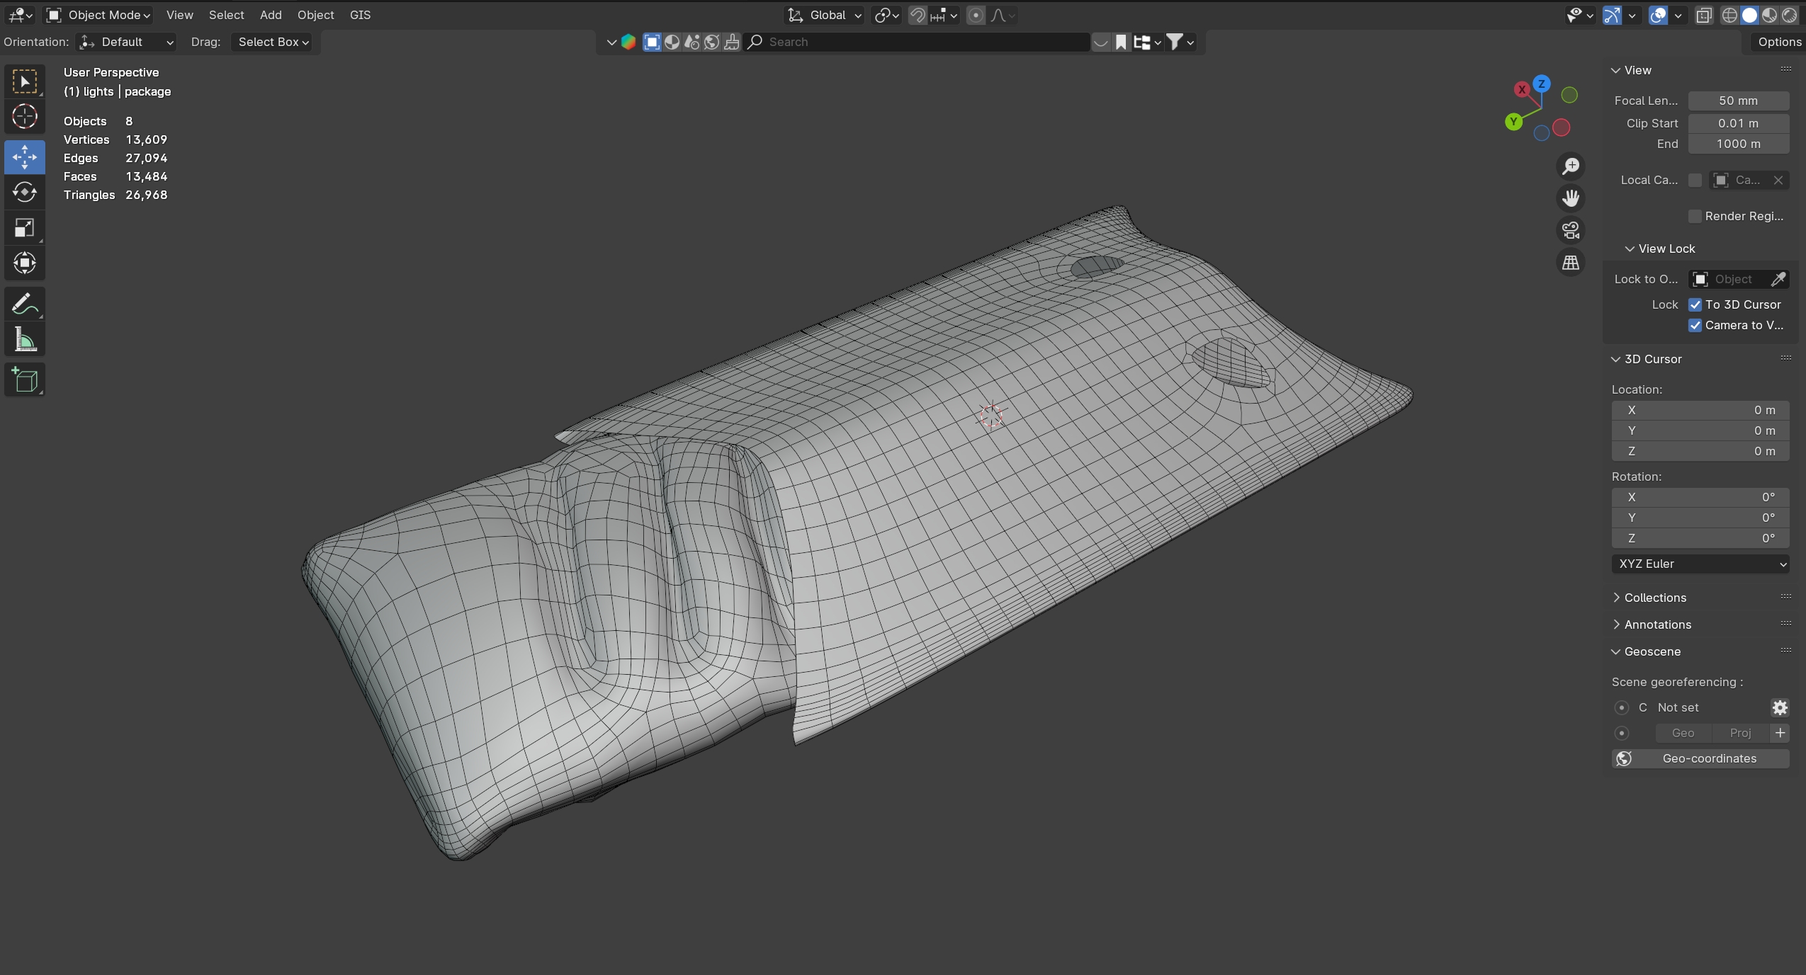
Task: Click the Focal Length 50 mm field
Action: point(1738,101)
